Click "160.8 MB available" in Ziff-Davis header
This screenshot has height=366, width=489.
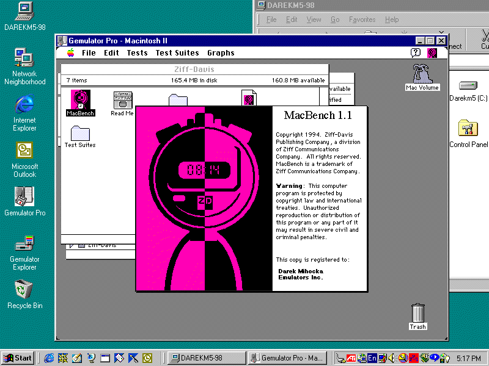coord(298,81)
